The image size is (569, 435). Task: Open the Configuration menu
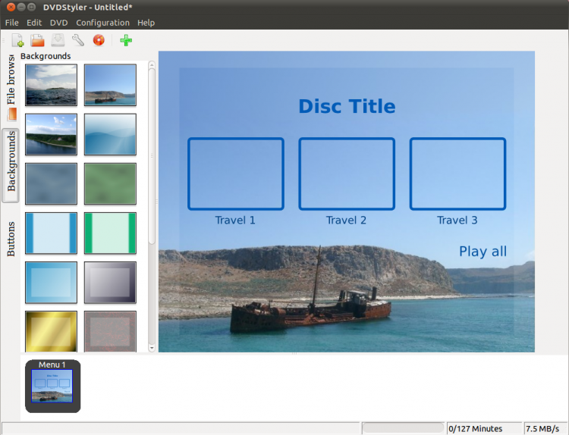(x=102, y=23)
